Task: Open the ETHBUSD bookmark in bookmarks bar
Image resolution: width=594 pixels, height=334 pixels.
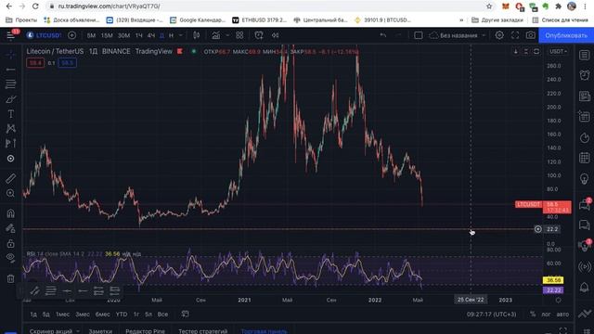Action: 260,20
